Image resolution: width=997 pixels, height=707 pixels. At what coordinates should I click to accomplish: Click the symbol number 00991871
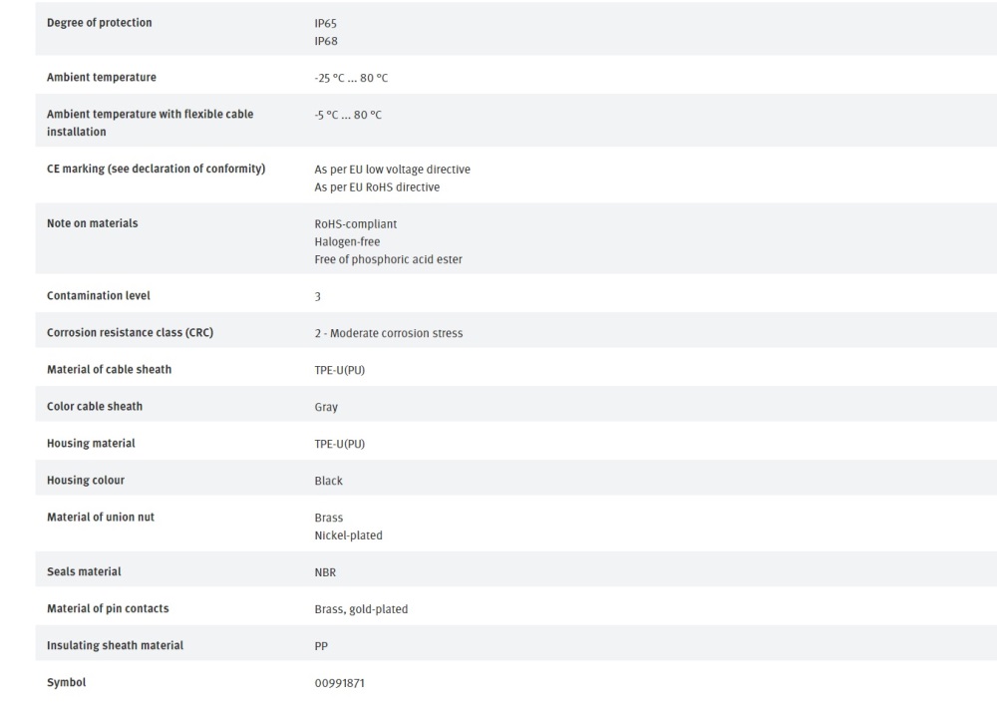pyautogui.click(x=339, y=683)
